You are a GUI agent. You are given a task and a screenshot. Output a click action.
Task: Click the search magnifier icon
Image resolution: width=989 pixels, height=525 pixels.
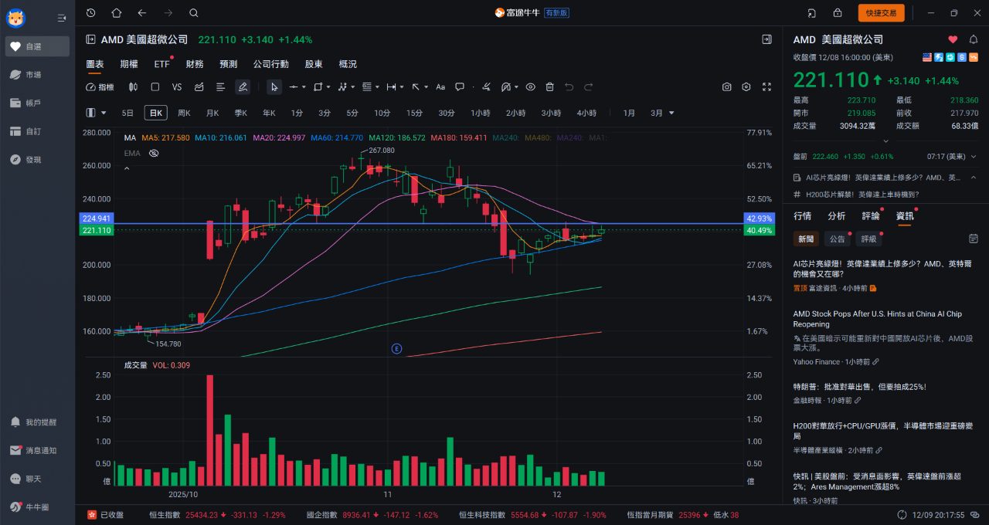(194, 12)
